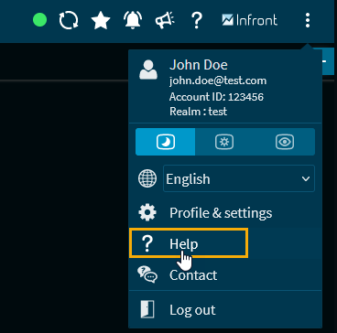Open favorites via the star icon
The image size is (337, 333).
coord(101,20)
